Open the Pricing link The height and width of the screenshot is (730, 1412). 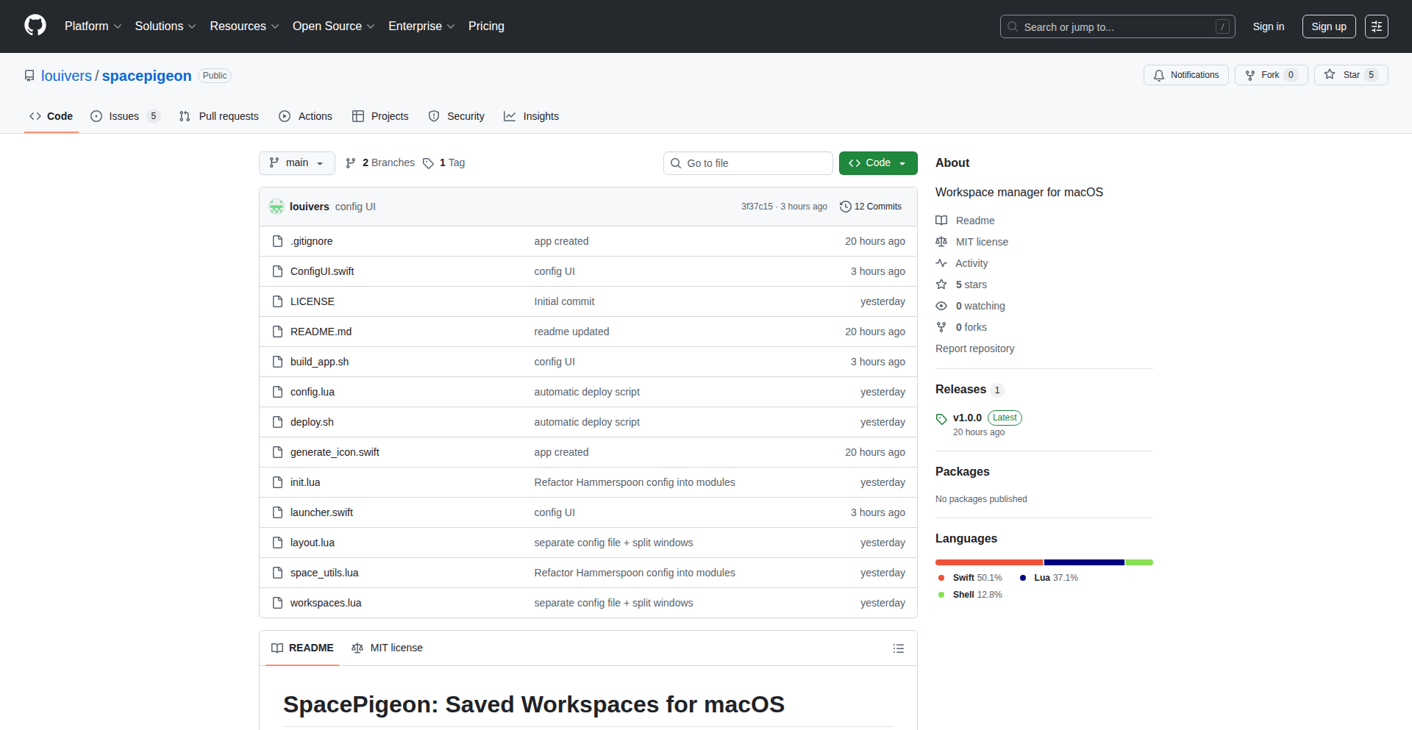coord(486,26)
